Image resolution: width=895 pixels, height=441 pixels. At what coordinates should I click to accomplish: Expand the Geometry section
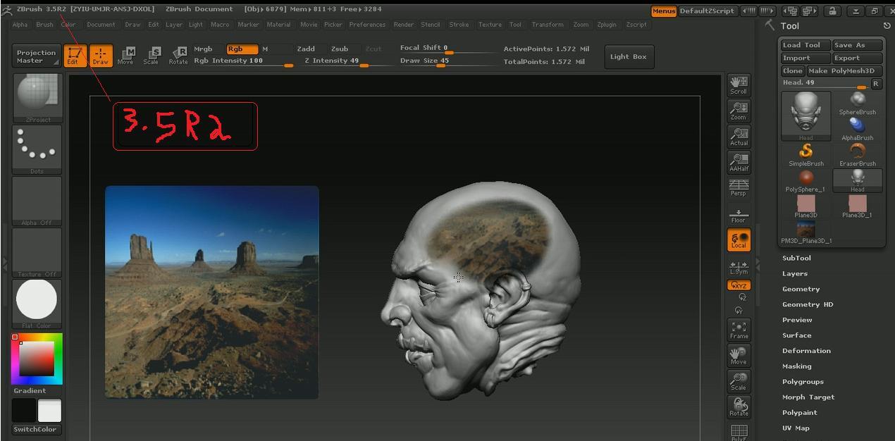coord(801,289)
